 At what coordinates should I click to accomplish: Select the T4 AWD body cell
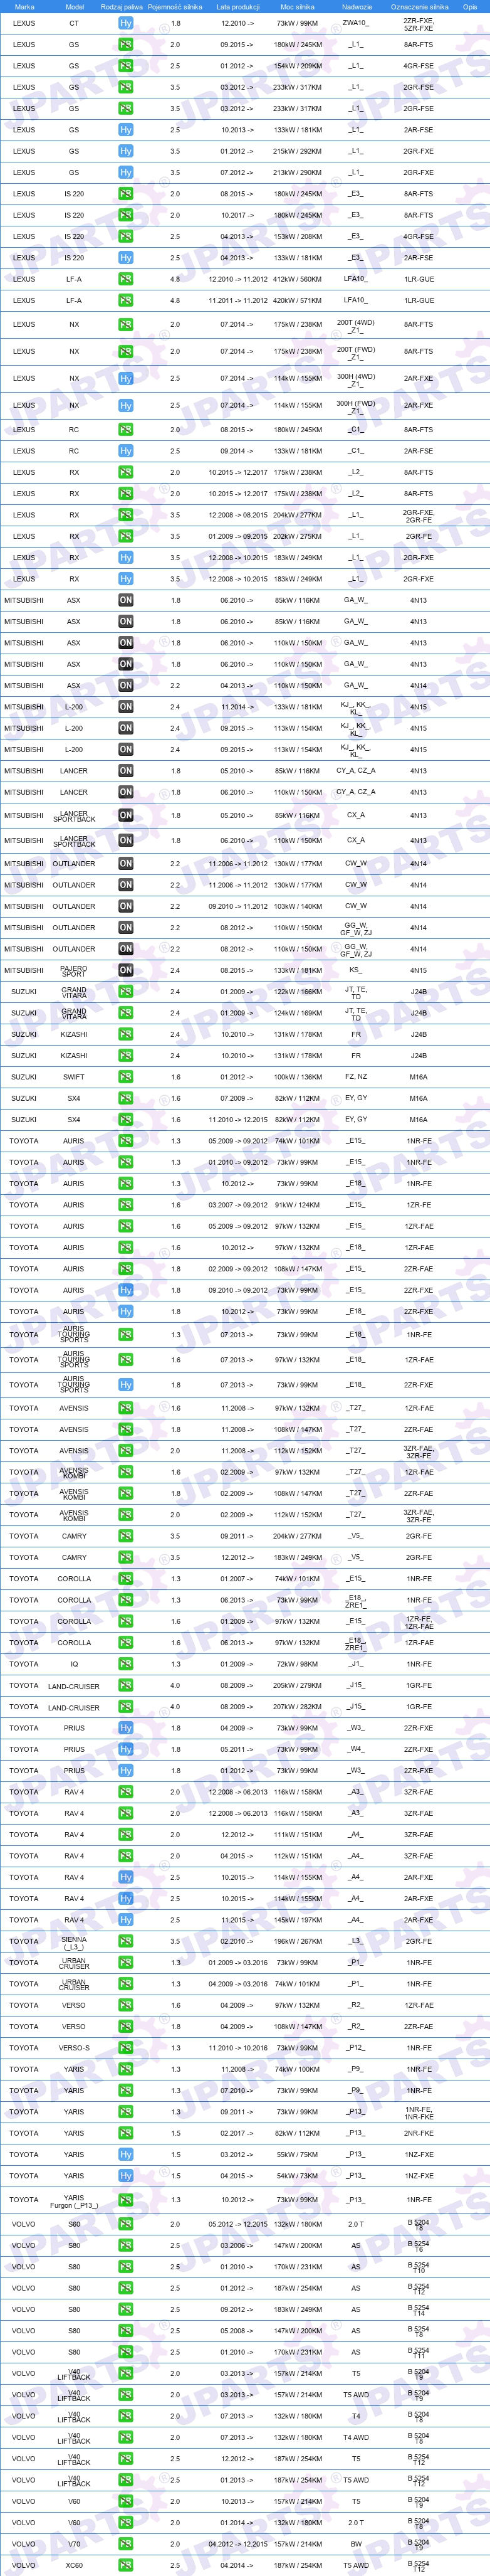pos(356,2437)
